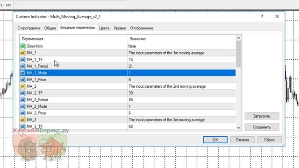Select the MA_2_Mode variable name

(x=37, y=106)
